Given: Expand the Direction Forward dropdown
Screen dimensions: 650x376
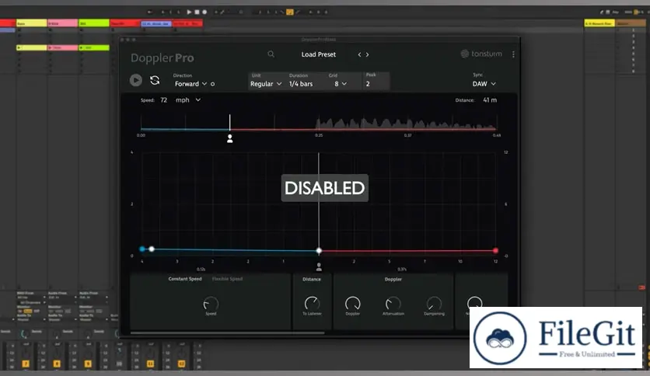Looking at the screenshot, I should tap(190, 84).
